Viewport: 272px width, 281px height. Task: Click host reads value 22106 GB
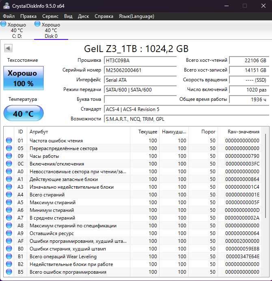tap(249, 61)
